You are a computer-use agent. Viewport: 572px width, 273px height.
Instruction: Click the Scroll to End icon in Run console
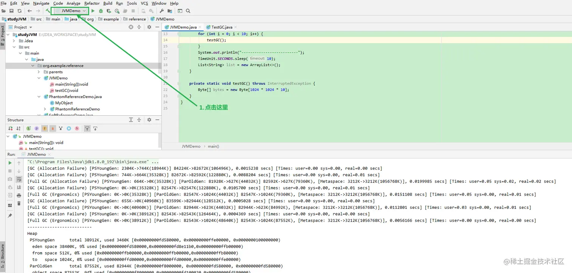[19, 187]
